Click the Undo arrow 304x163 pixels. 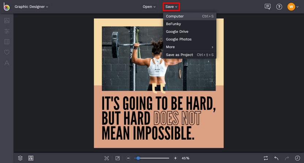[277, 158]
